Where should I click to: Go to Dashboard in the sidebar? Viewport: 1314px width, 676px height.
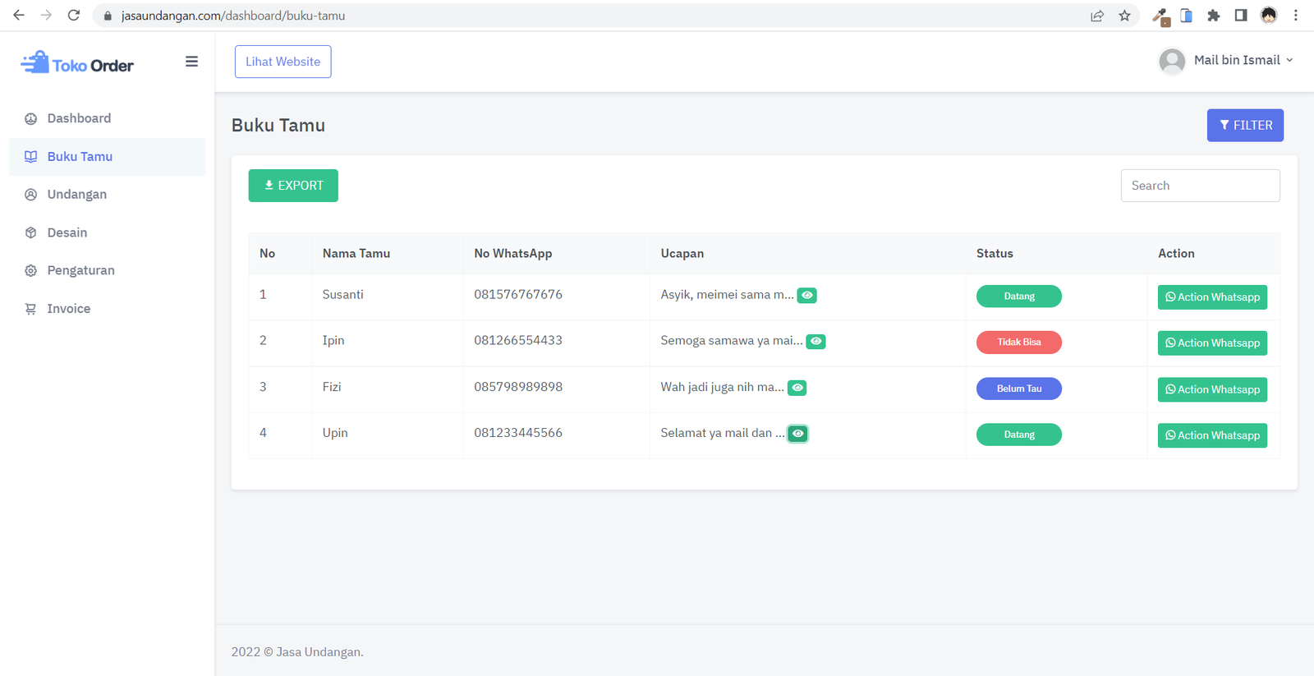[79, 118]
